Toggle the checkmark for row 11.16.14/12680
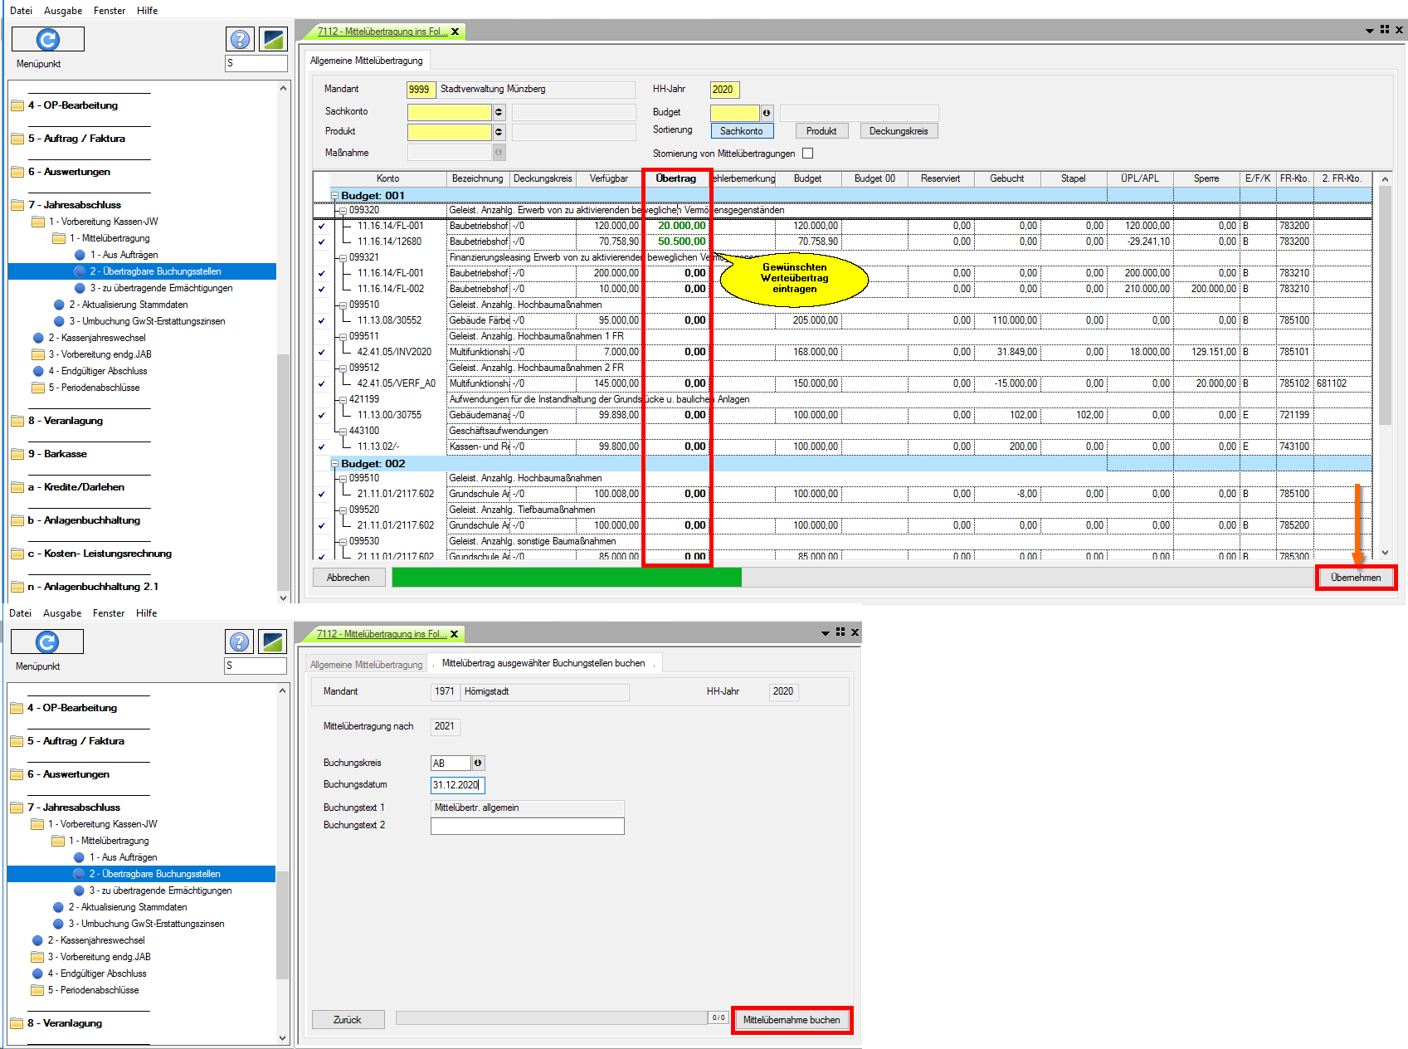The height and width of the screenshot is (1049, 1408). pyautogui.click(x=321, y=242)
